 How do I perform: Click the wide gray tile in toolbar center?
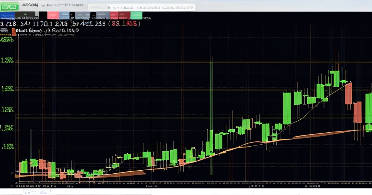[85, 15]
